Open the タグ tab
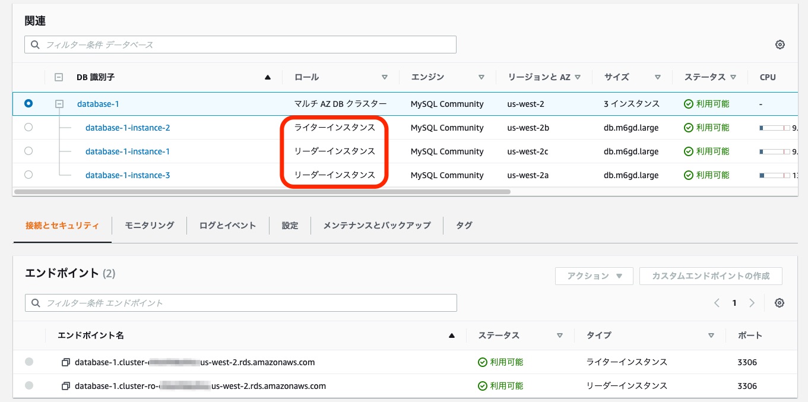 464,225
